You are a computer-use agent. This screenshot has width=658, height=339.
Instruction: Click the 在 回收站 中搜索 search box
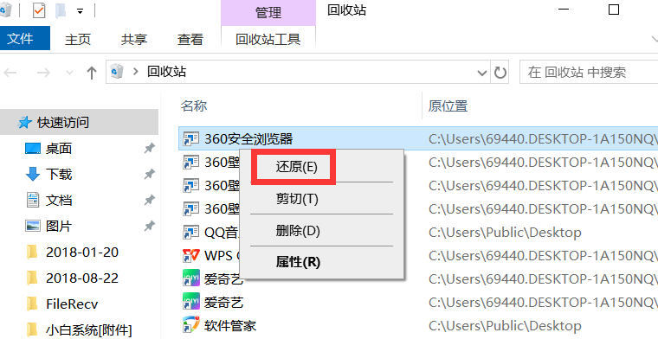point(589,72)
